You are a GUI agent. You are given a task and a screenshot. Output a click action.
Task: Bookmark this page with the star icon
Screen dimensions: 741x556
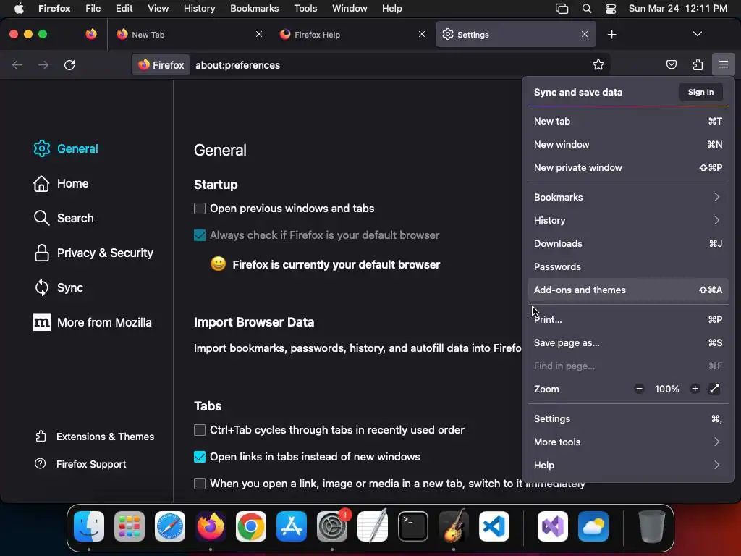598,64
